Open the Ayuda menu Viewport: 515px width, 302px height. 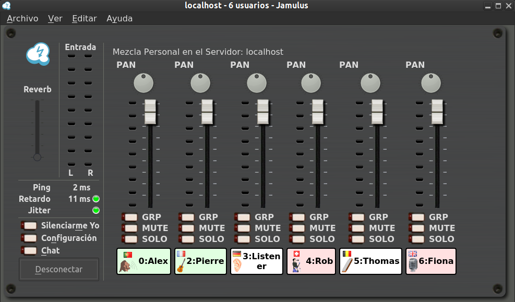pos(119,18)
